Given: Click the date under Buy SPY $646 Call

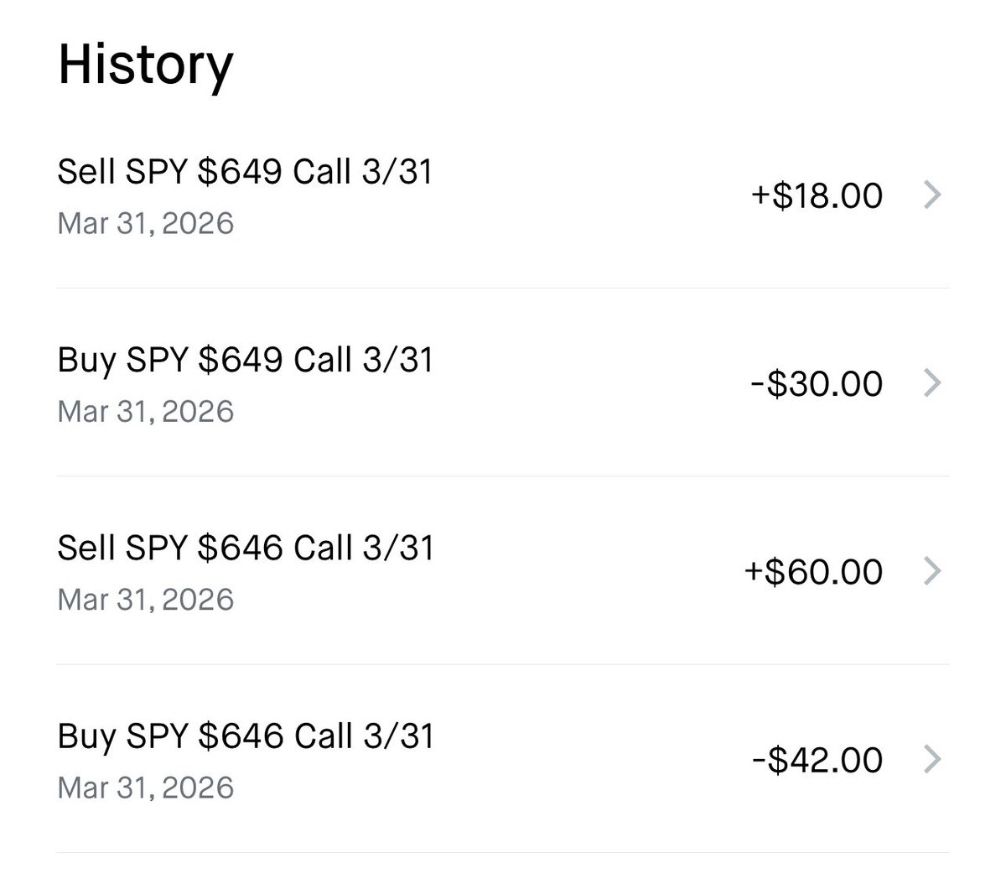Looking at the screenshot, I should [x=145, y=788].
